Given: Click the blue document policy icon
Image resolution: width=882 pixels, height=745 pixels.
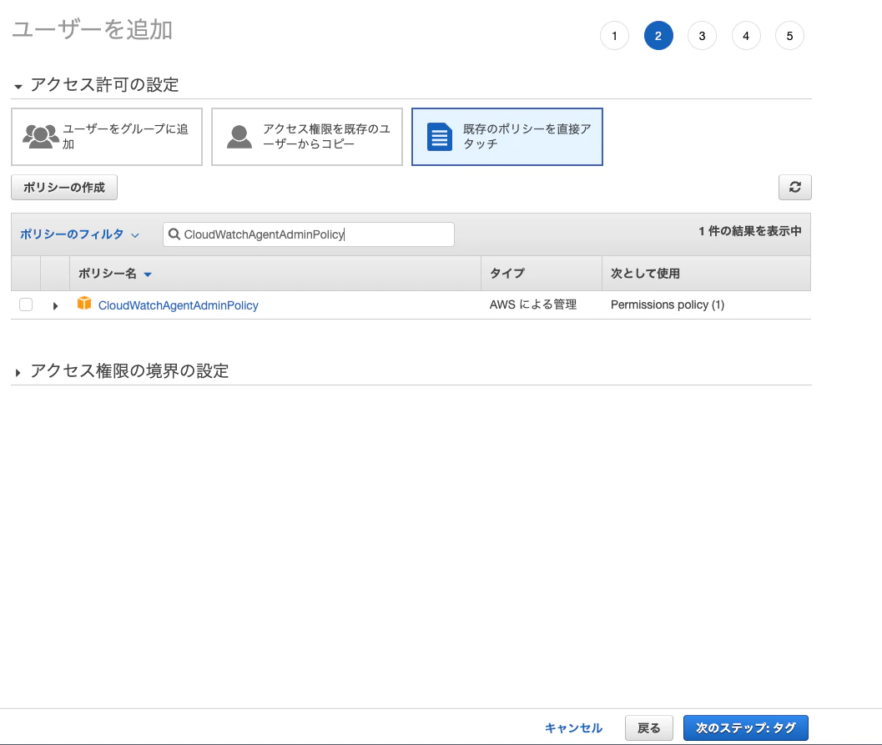Looking at the screenshot, I should click(439, 137).
